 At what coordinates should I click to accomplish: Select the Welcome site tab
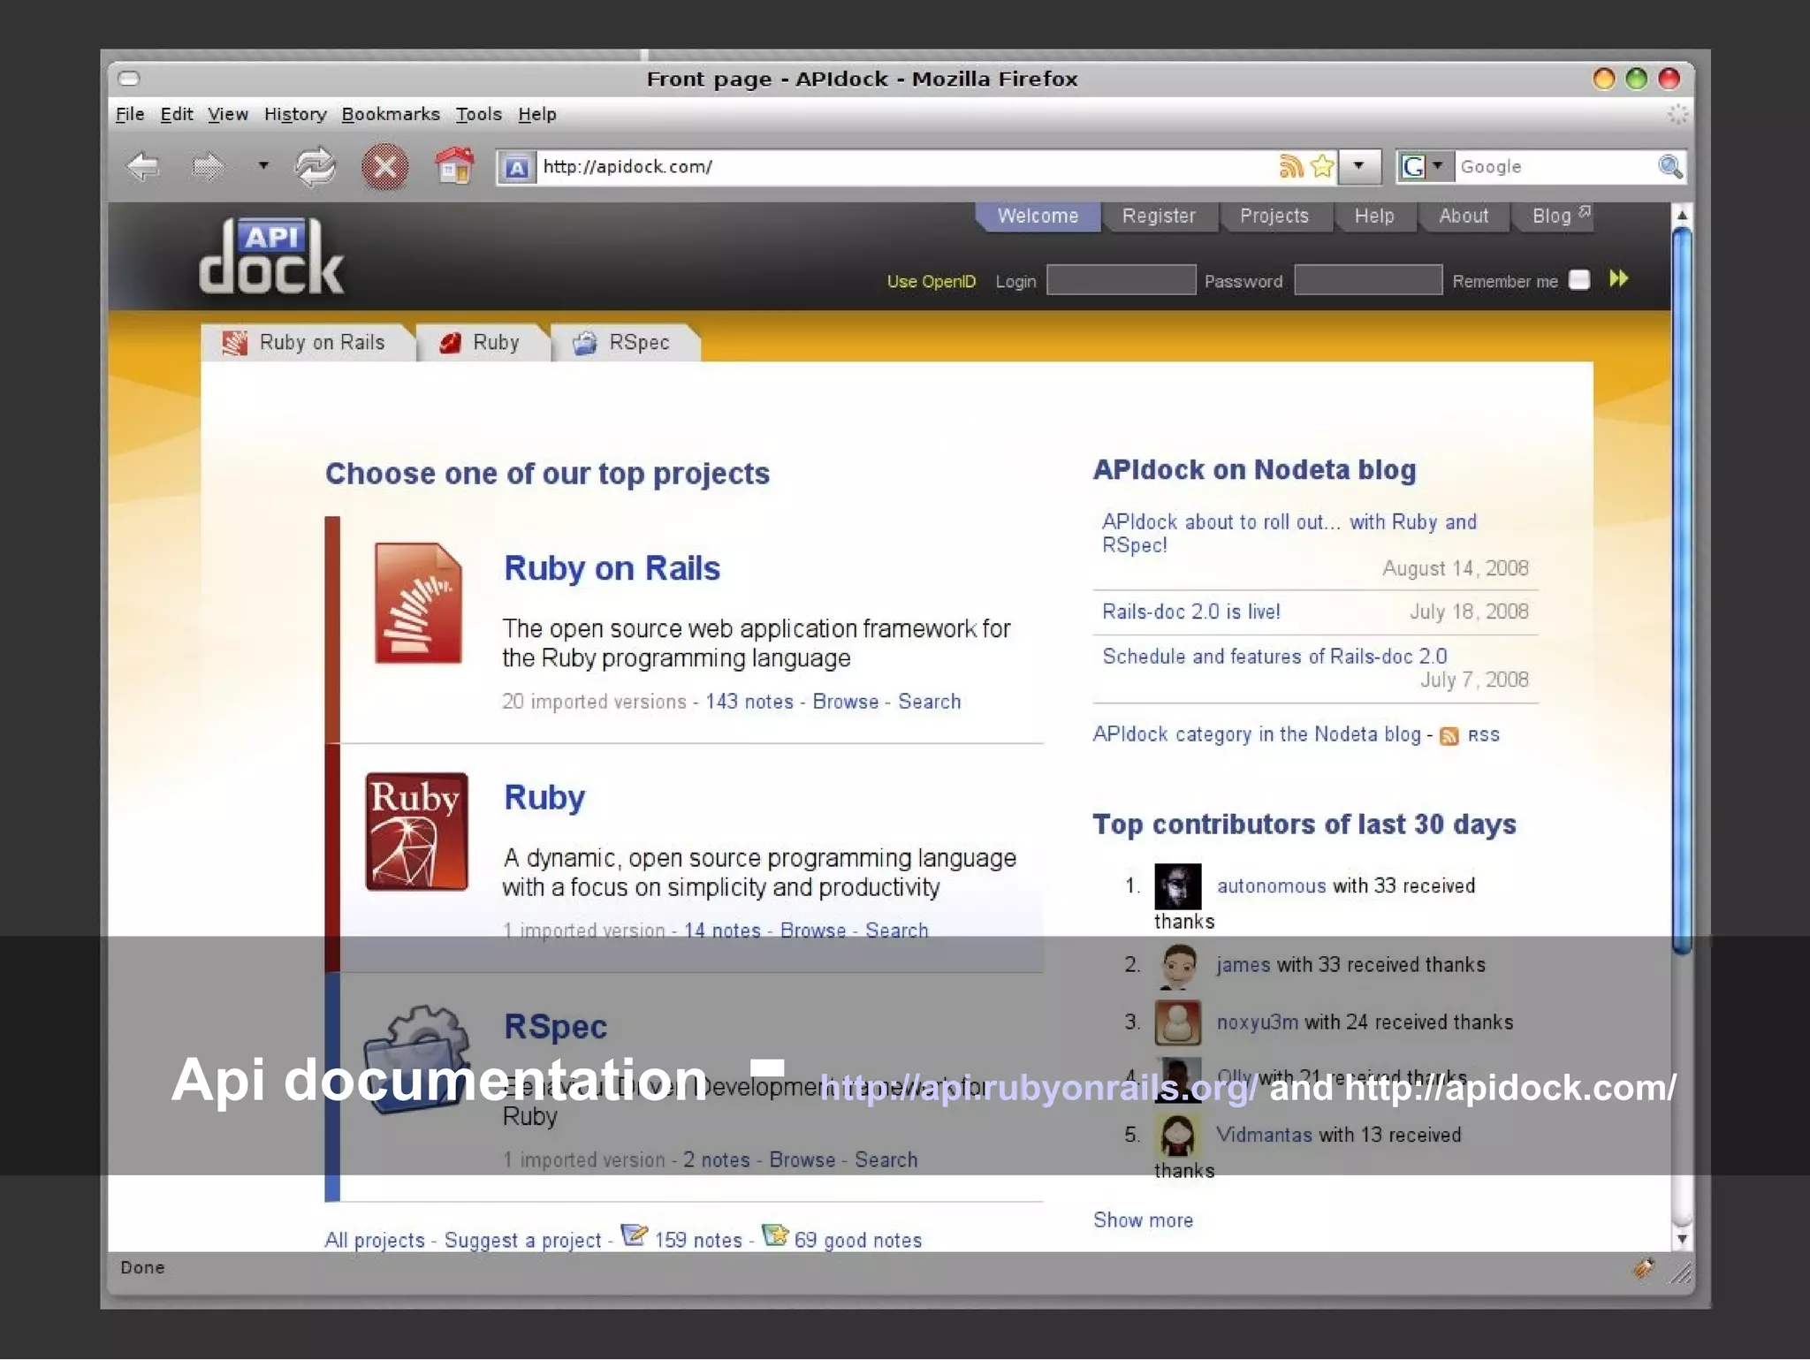tap(1038, 217)
